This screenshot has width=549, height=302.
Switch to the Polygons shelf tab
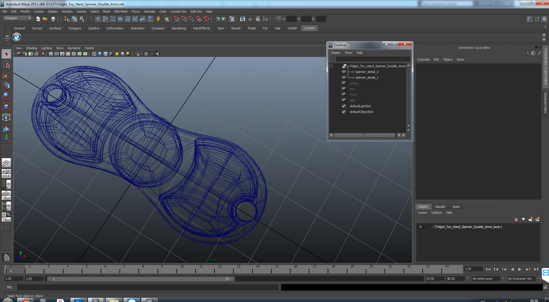pyautogui.click(x=75, y=28)
